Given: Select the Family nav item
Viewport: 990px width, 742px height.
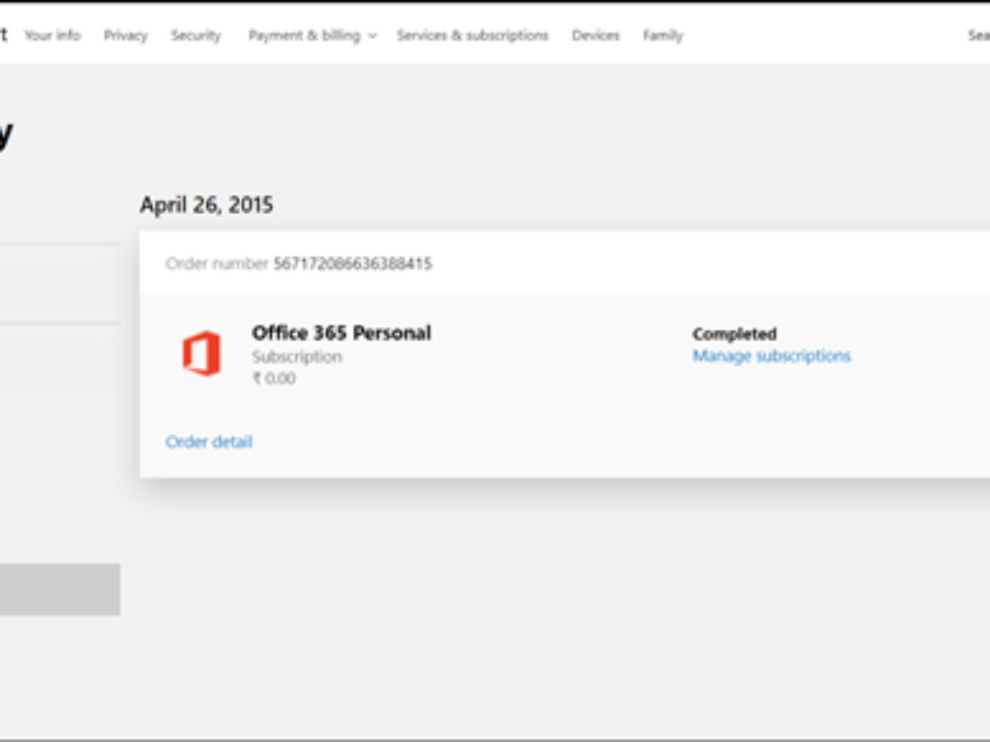Looking at the screenshot, I should 663,35.
